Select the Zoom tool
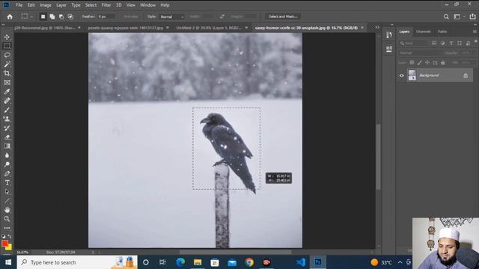This screenshot has width=479, height=269. pos(7,219)
